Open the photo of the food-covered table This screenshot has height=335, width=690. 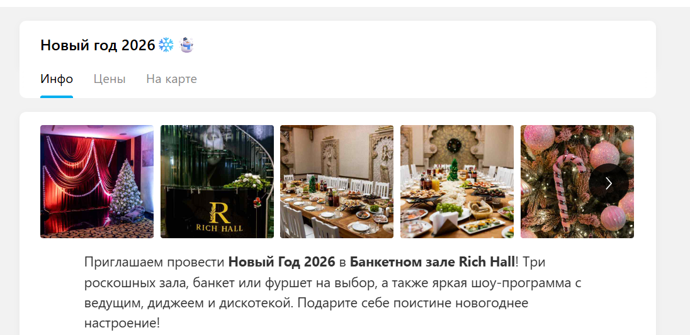click(457, 182)
